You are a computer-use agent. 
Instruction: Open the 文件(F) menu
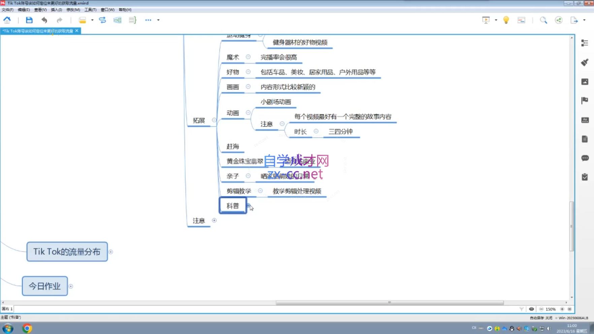(7, 10)
